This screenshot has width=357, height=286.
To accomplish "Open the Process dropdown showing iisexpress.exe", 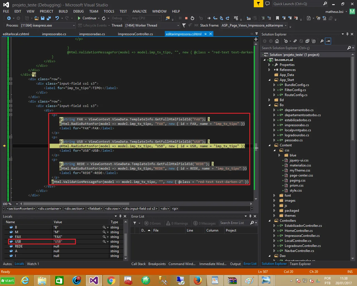I will coord(74,25).
